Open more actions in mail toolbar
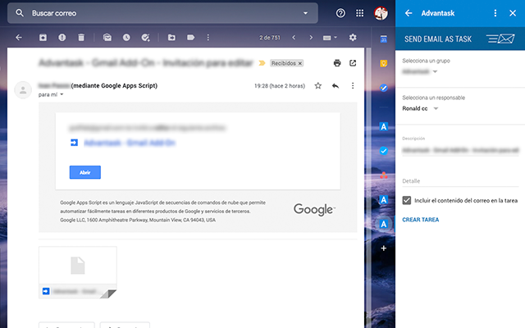The image size is (525, 328). [x=208, y=38]
